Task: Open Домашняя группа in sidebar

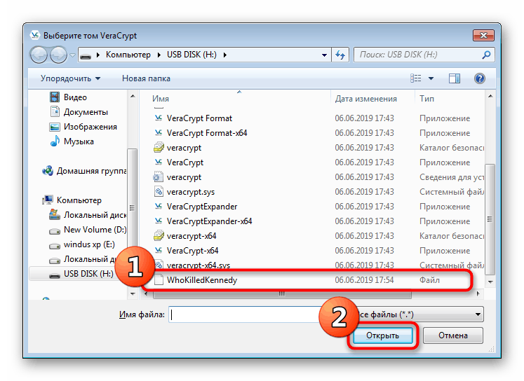Action: [84, 171]
